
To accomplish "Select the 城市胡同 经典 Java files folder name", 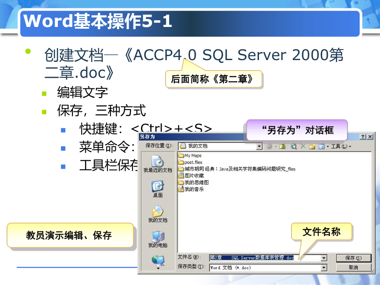I will (240, 169).
